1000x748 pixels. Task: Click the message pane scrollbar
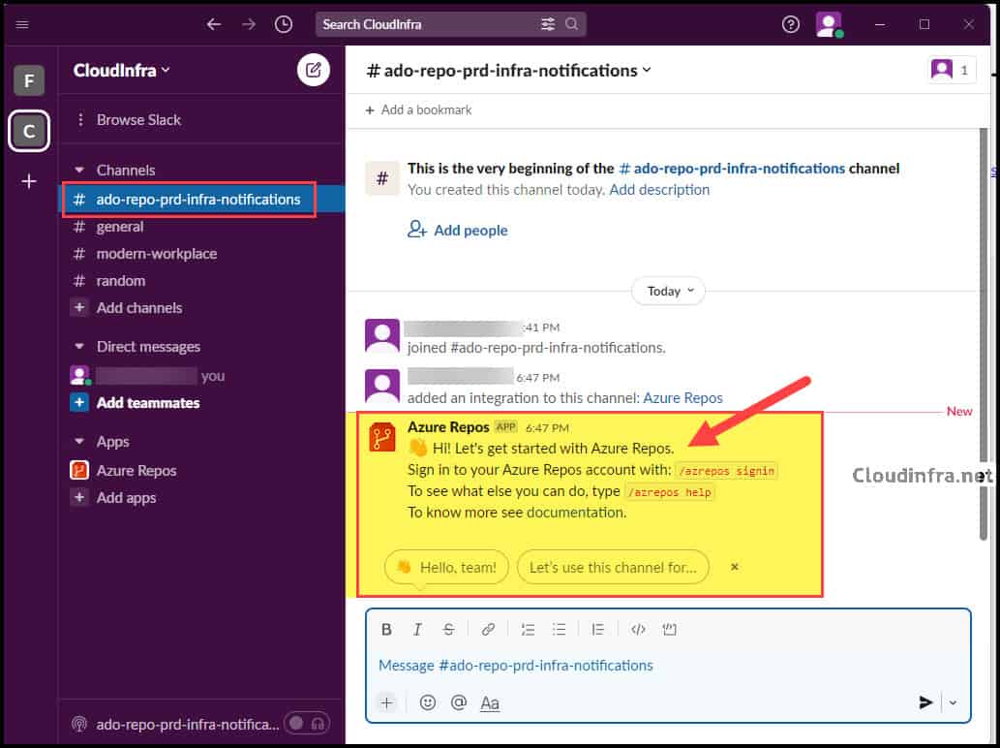984,334
